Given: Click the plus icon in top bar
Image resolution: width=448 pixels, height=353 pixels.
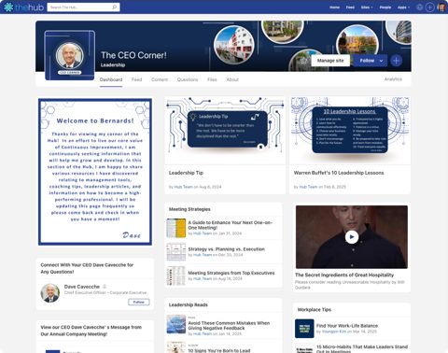Looking at the screenshot, I should pyautogui.click(x=429, y=7).
